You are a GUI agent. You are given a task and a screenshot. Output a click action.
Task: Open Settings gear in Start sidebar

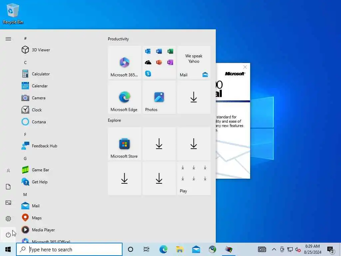coord(8,219)
